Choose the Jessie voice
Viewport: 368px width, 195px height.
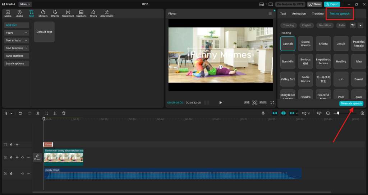341,44
